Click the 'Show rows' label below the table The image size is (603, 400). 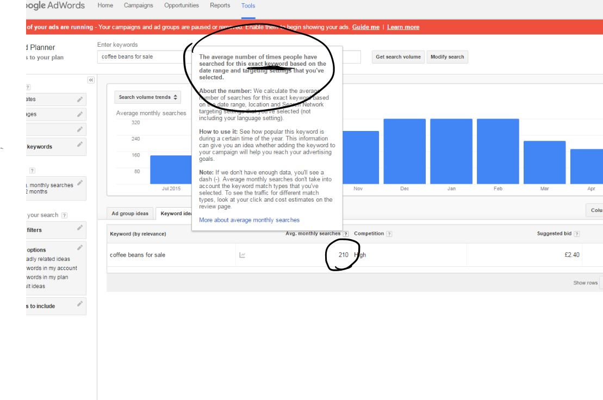pos(585,283)
